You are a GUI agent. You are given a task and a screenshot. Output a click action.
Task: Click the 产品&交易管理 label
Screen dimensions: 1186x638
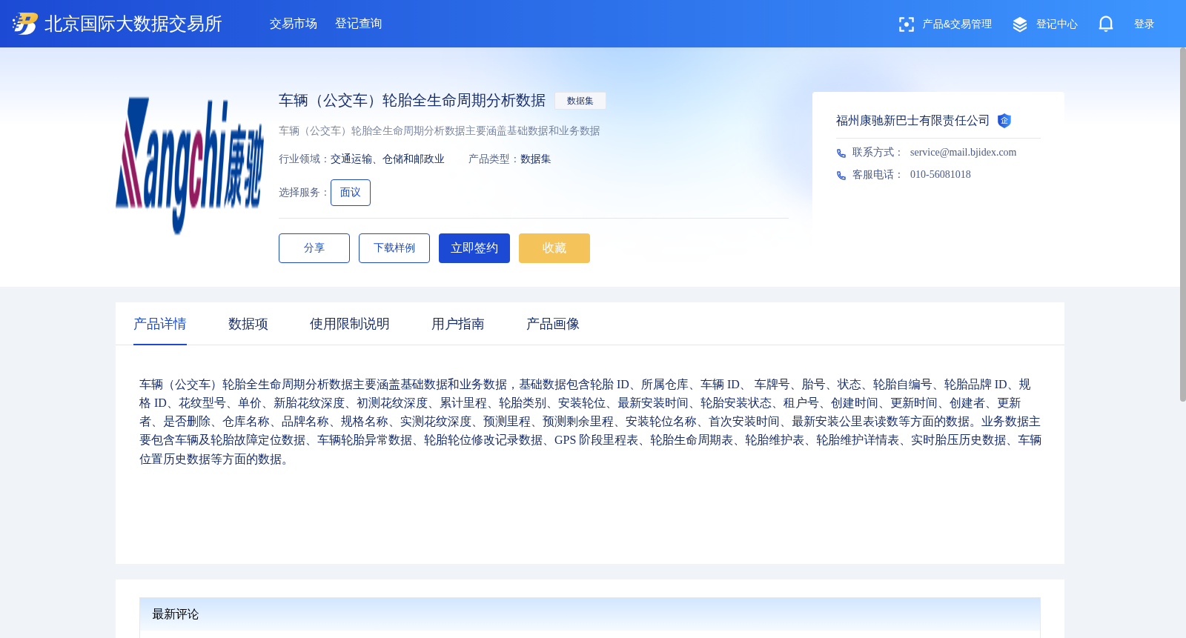pos(957,24)
